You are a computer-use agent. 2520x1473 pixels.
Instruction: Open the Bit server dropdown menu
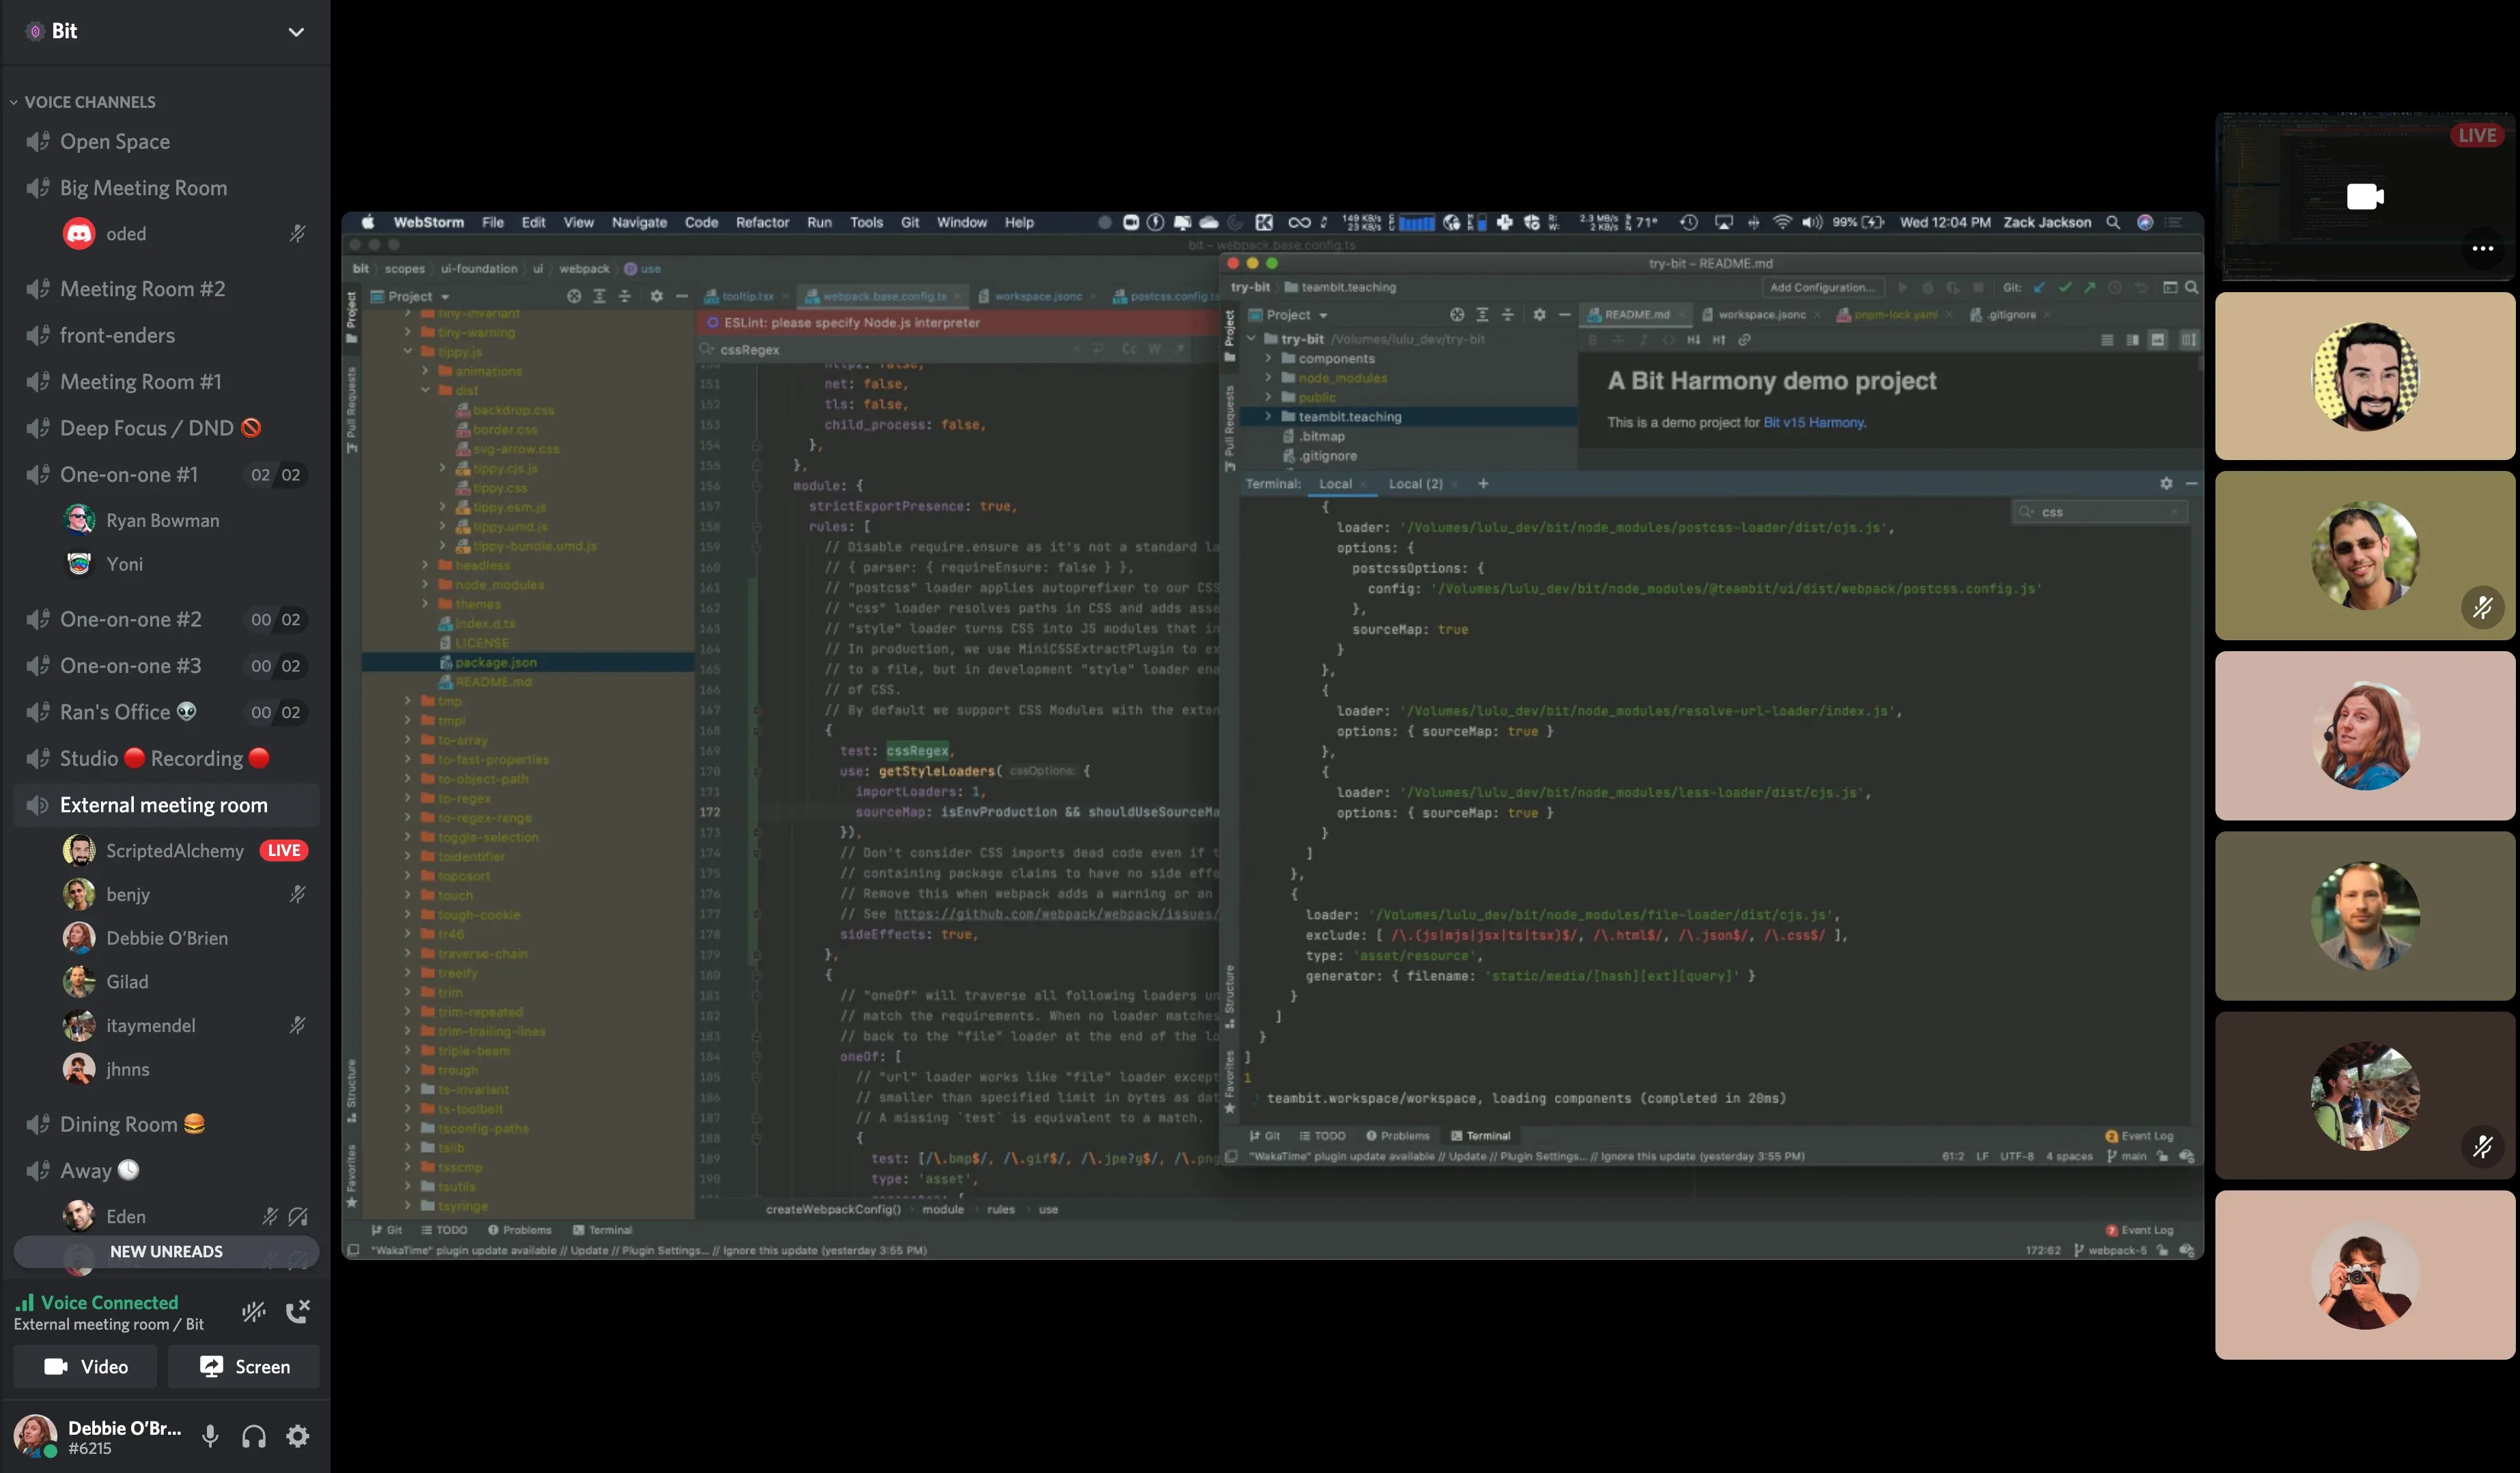click(296, 32)
